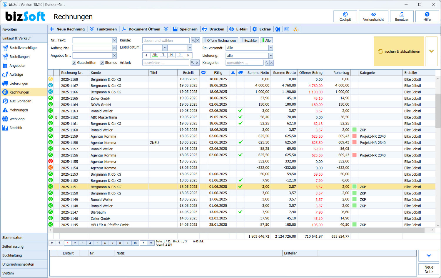Click the Artikel search magnifier icon

tap(193, 63)
